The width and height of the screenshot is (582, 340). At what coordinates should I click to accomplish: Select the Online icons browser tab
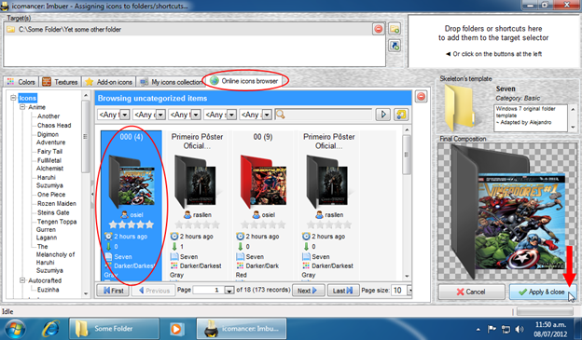pos(243,81)
